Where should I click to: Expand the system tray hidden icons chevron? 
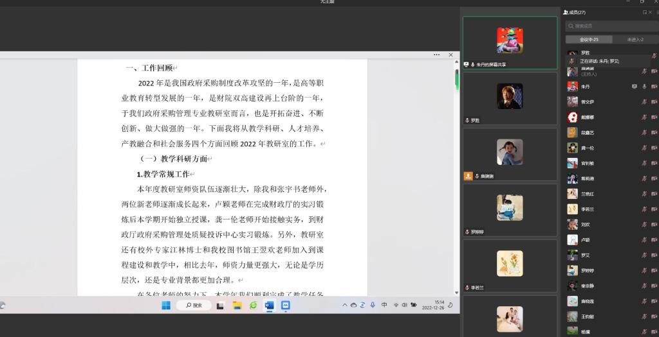click(345, 306)
